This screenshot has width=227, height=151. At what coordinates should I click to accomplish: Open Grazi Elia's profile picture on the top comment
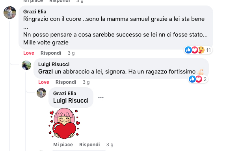coord(10,13)
